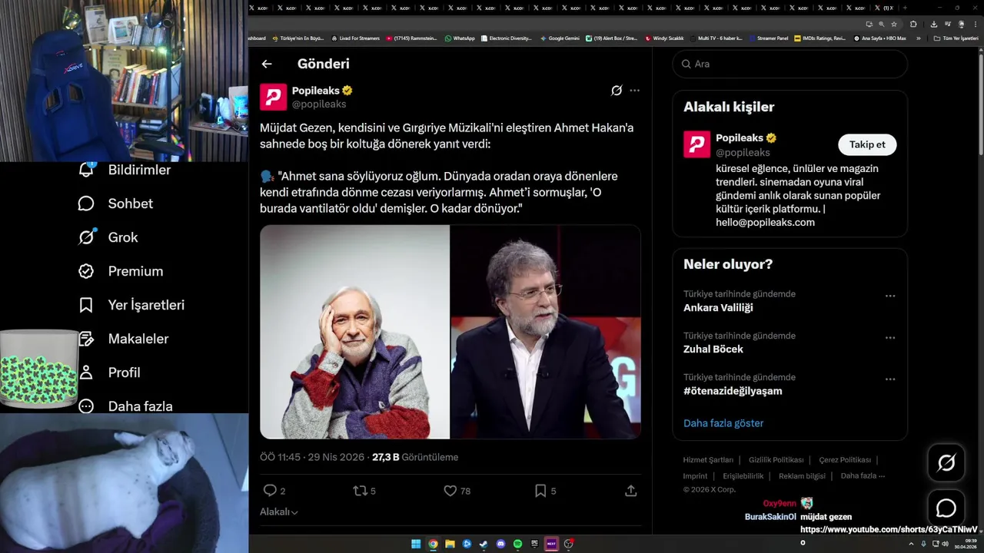Open more options for Ankara Valiliği trend
The height and width of the screenshot is (553, 984).
click(x=890, y=296)
